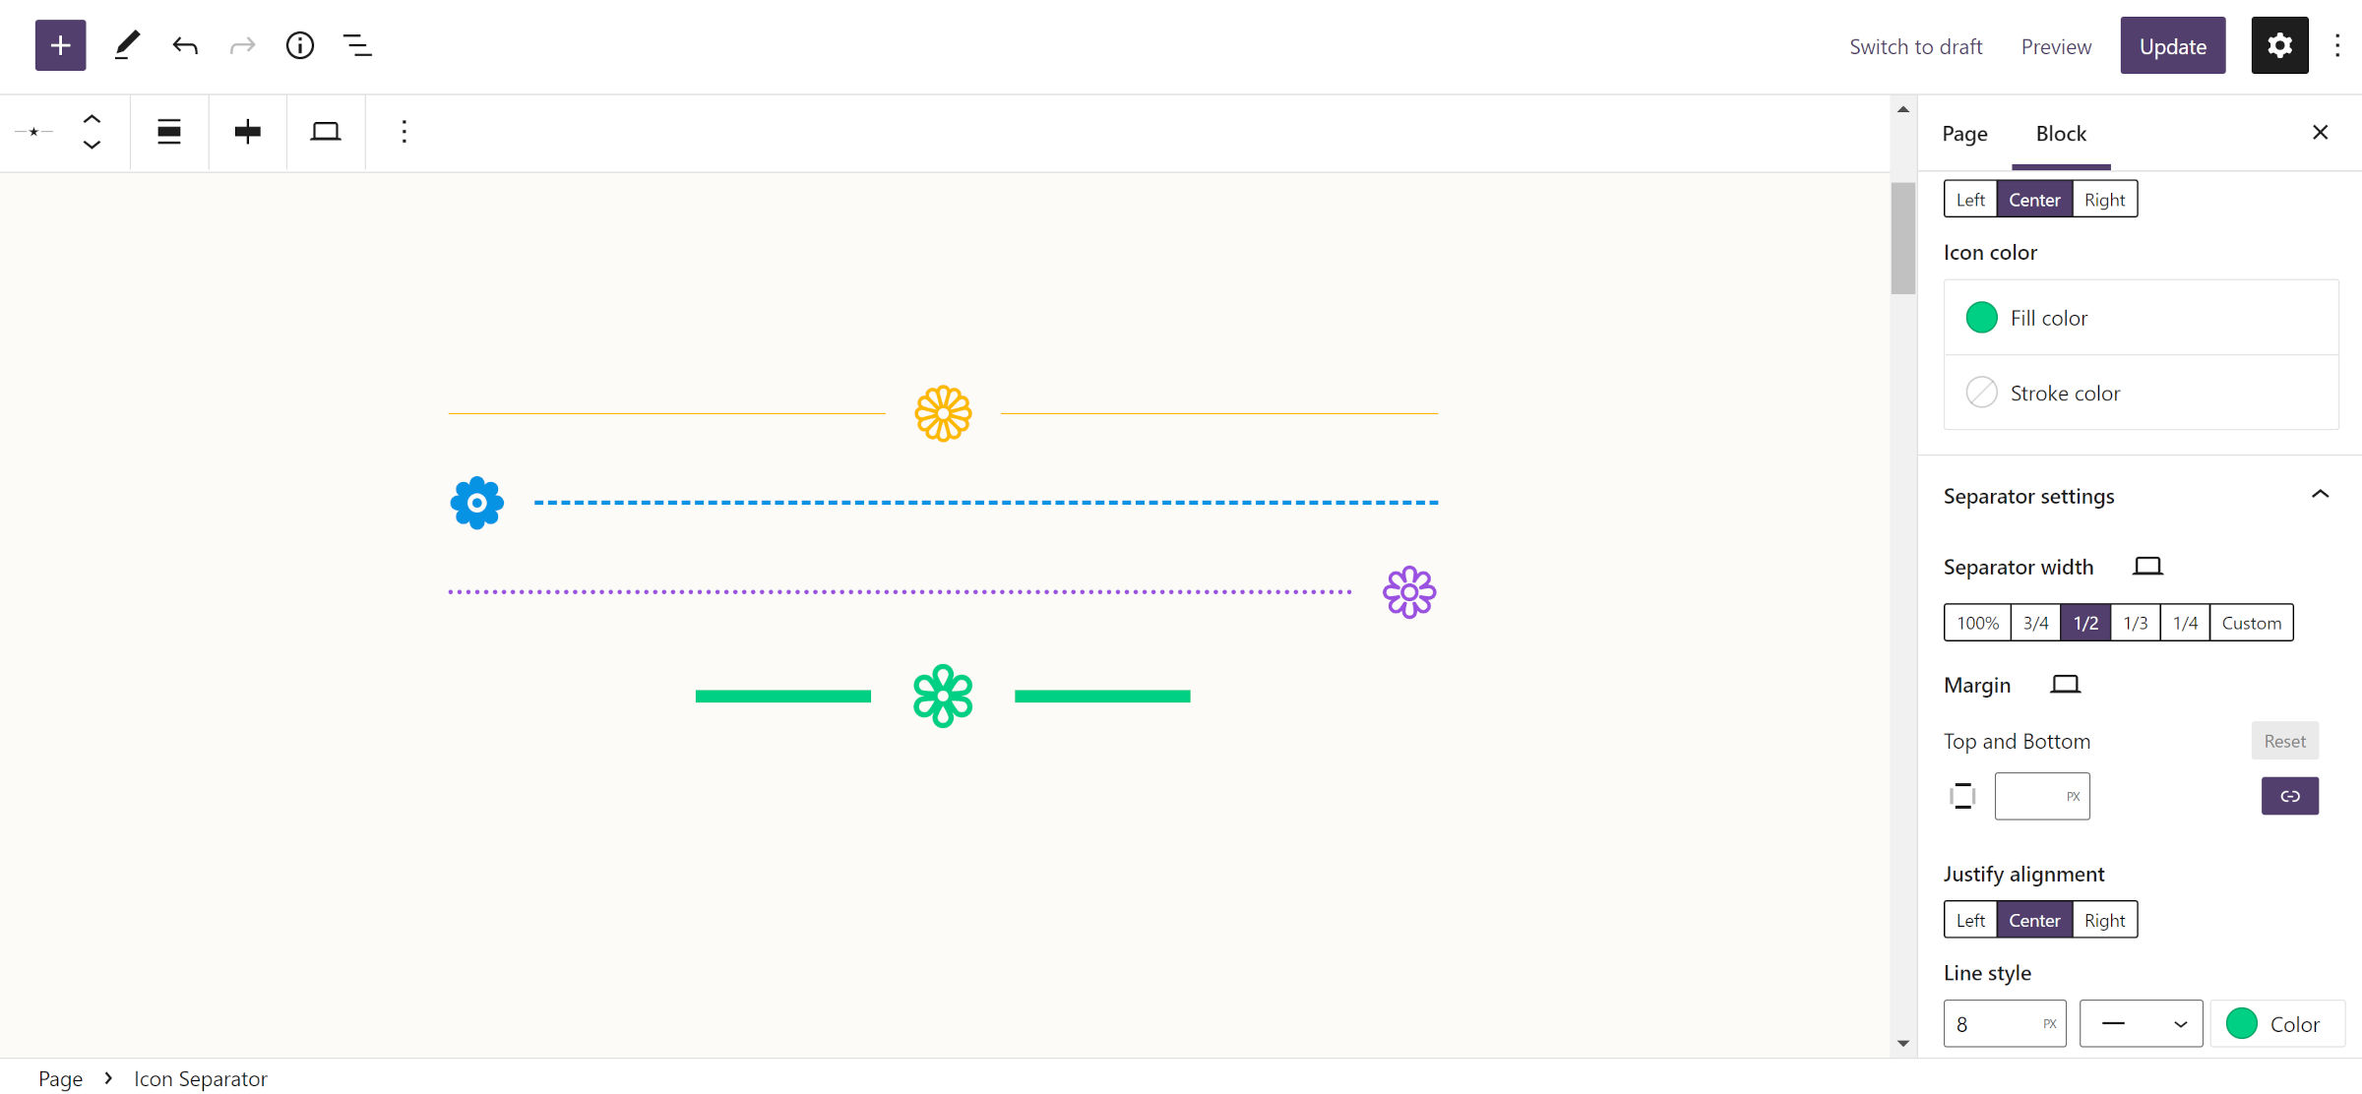The width and height of the screenshot is (2362, 1094).
Task: Switch to the Block tab
Action: [2061, 133]
